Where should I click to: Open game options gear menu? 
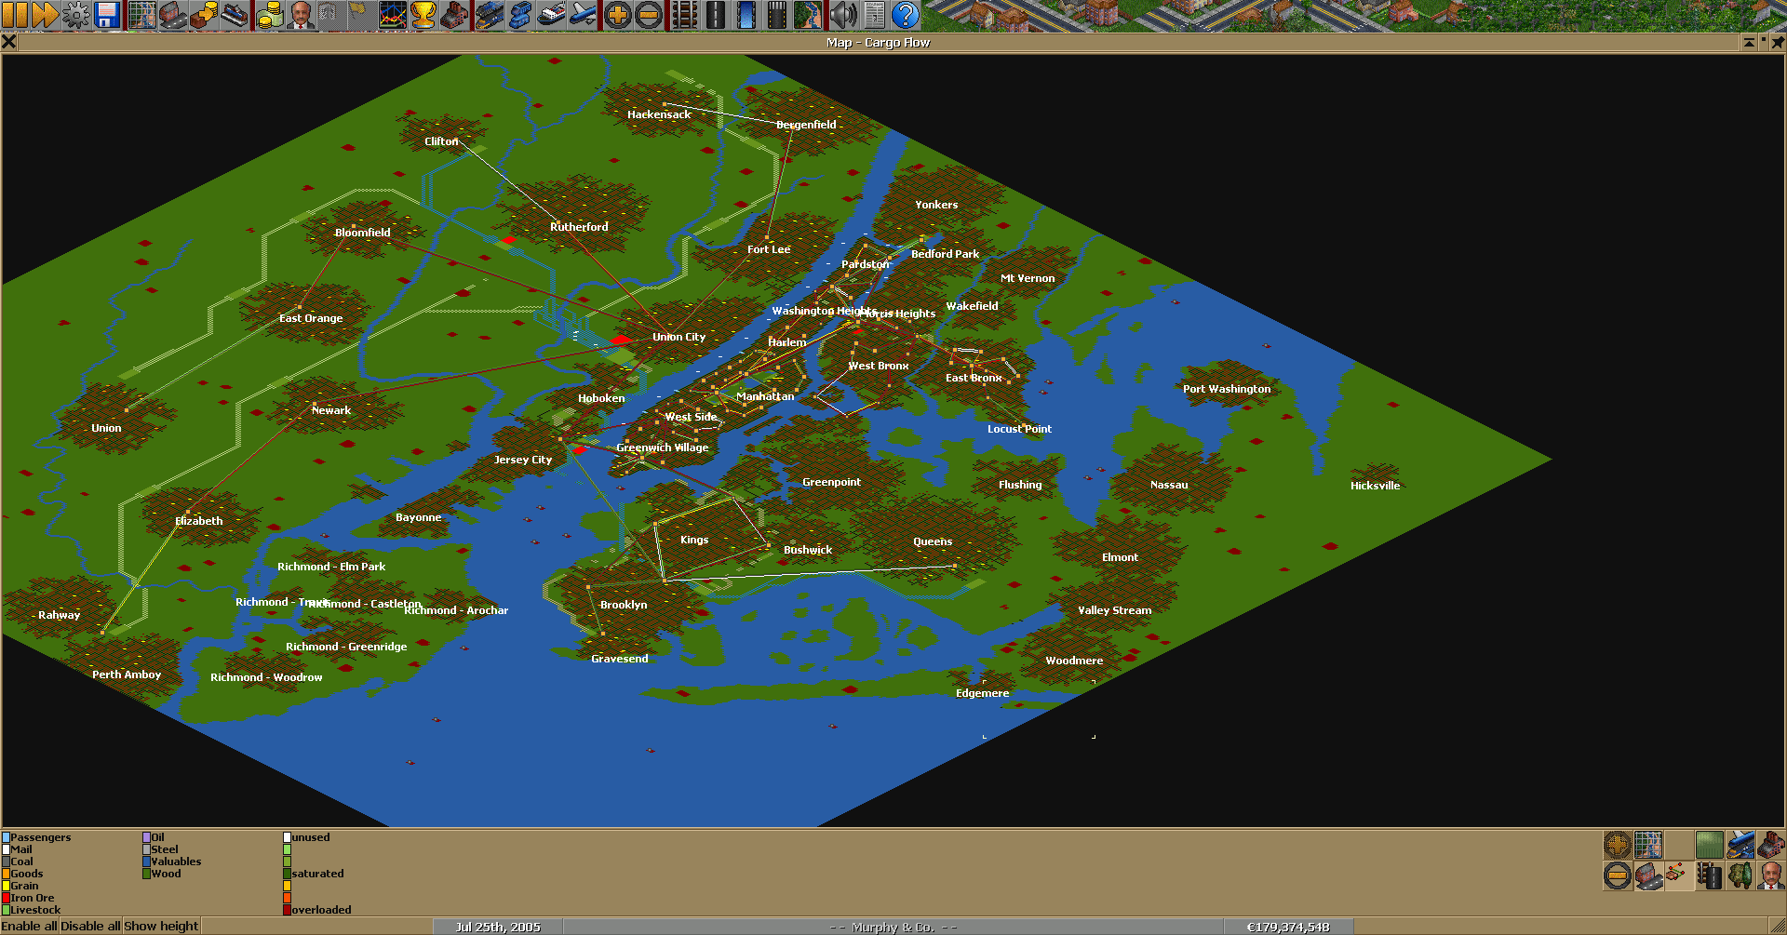pyautogui.click(x=76, y=15)
